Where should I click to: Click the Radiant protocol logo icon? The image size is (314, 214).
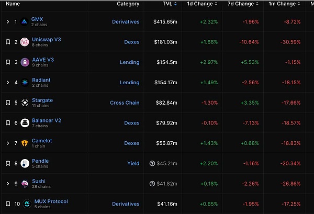[24, 83]
